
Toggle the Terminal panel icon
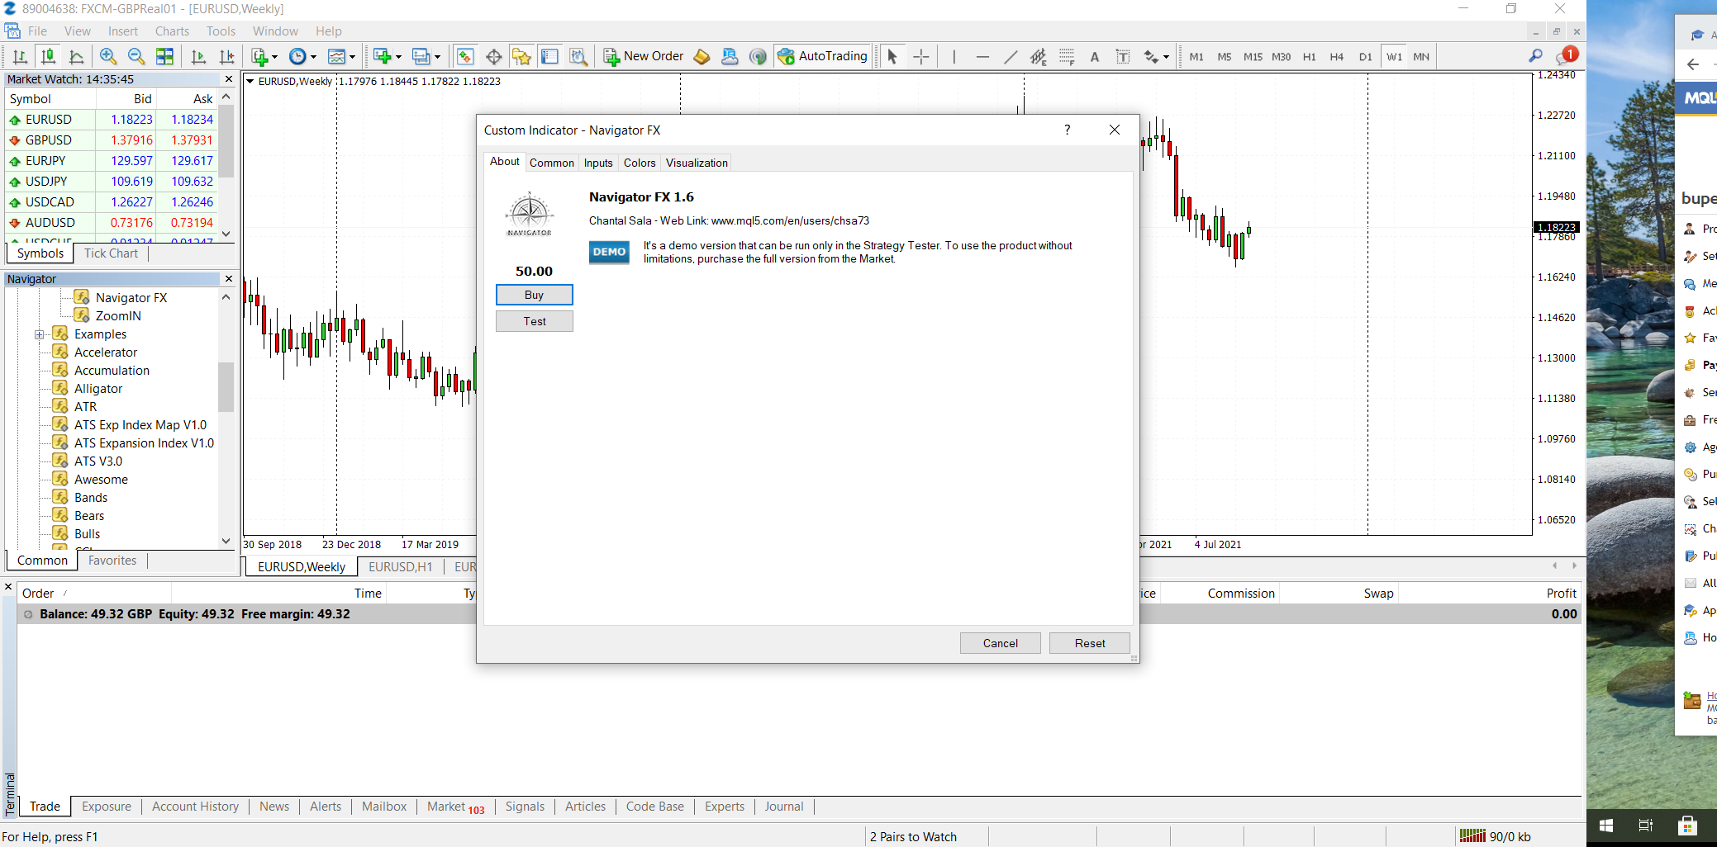549,56
